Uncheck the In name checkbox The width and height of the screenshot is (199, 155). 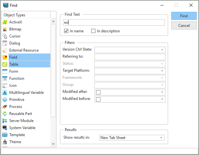[x=66, y=31]
